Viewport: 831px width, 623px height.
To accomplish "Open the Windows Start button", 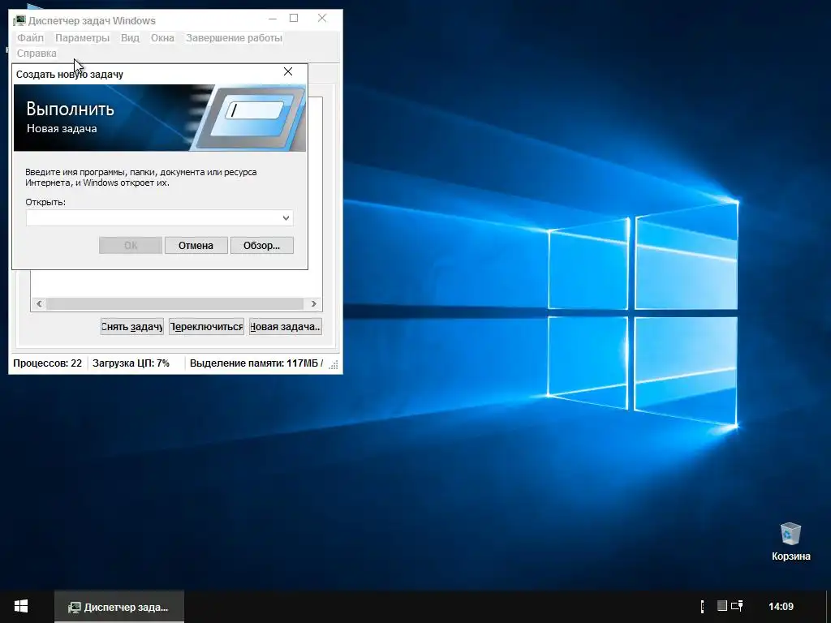I will 21,607.
